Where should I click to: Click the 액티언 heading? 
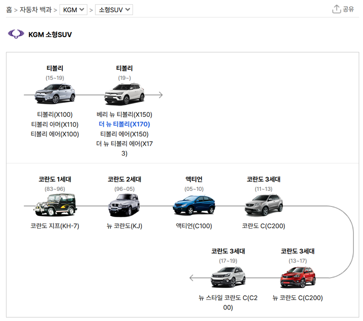click(x=194, y=179)
